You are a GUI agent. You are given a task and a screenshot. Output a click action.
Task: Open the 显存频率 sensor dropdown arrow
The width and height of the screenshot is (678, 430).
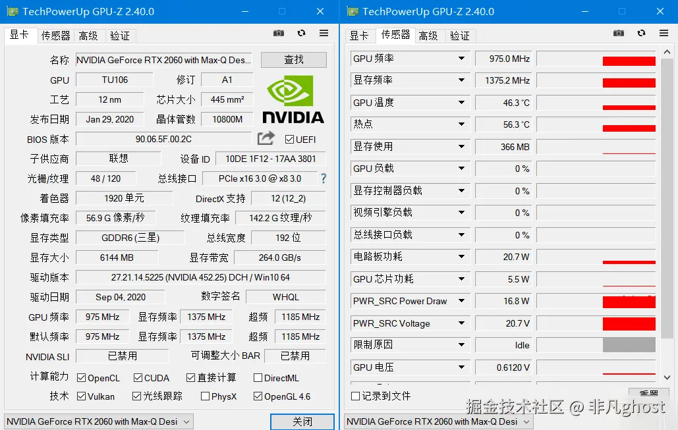coord(461,80)
